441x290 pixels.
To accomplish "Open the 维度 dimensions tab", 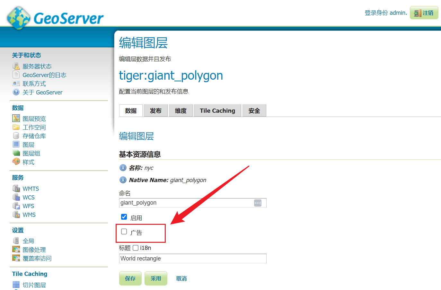I will (181, 111).
